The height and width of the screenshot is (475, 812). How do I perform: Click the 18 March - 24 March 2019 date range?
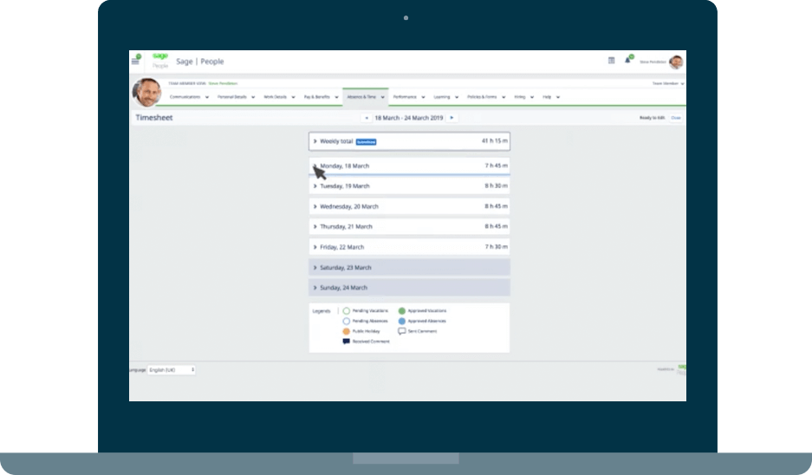click(x=408, y=118)
